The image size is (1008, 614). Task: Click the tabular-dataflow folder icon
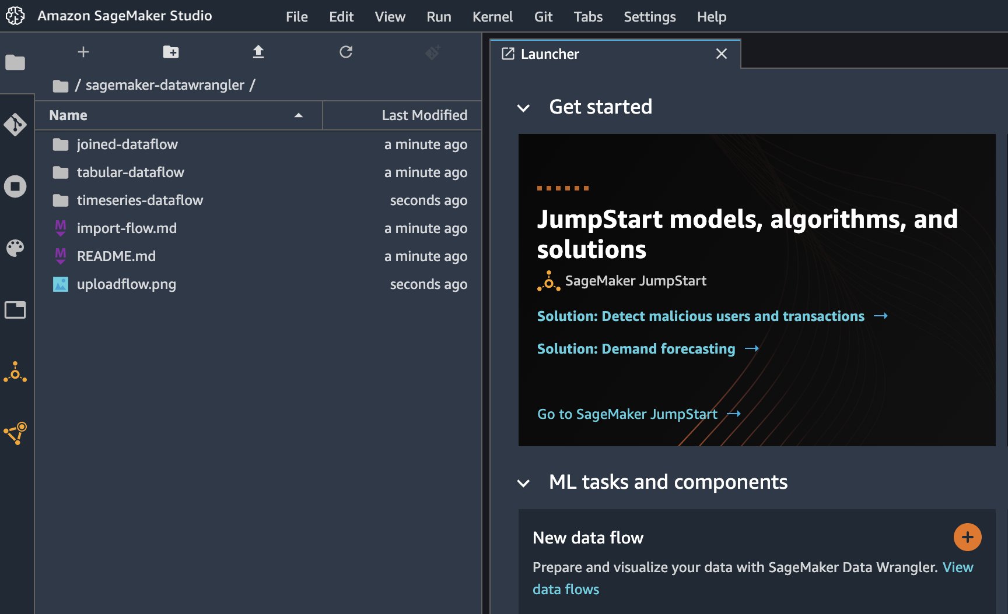[x=61, y=172]
